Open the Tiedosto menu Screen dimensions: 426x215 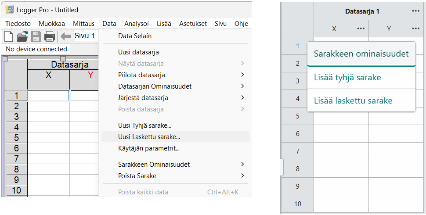pyautogui.click(x=18, y=24)
